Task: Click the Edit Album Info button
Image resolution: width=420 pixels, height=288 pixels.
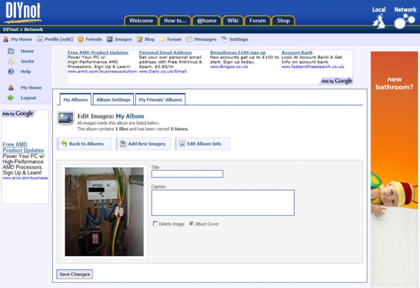Action: tap(202, 144)
